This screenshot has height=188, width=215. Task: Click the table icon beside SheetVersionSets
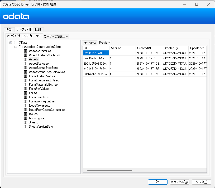coord(26,127)
